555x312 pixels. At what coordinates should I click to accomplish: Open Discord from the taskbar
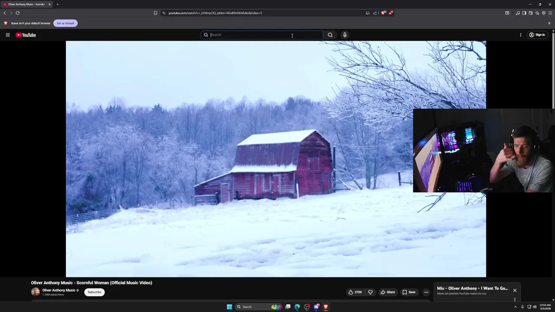pyautogui.click(x=317, y=307)
